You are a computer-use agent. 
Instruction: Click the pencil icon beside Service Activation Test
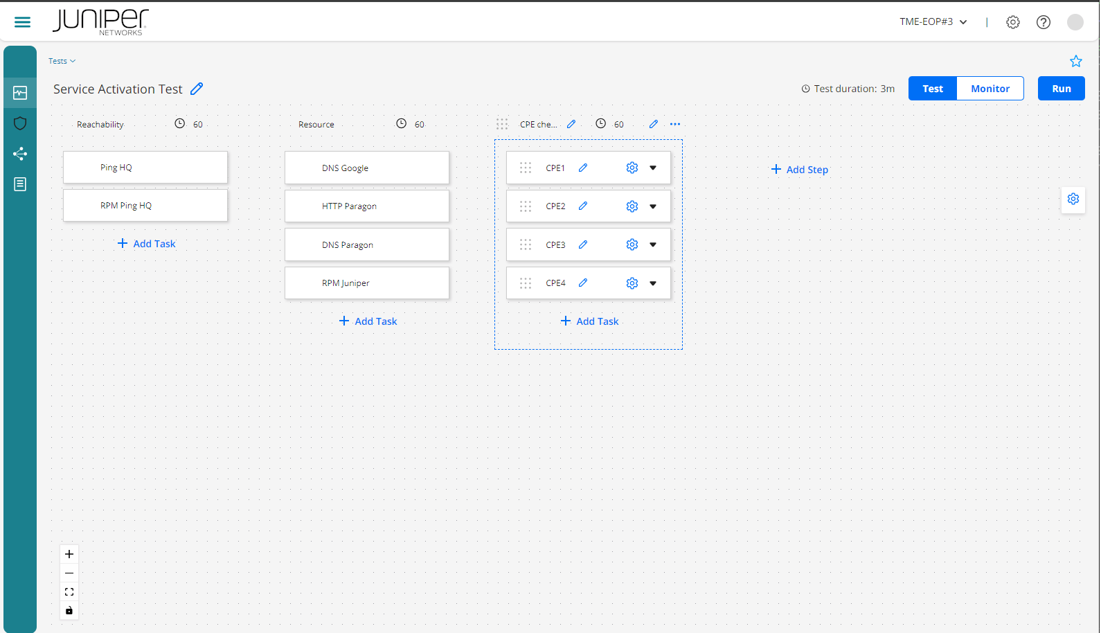[x=197, y=89]
